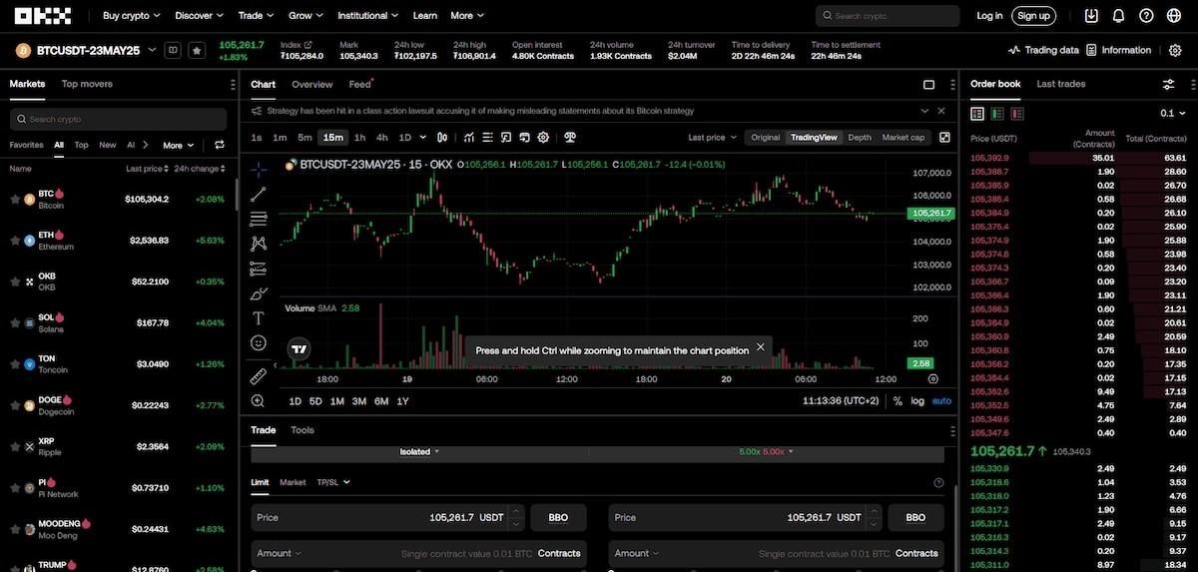Image resolution: width=1198 pixels, height=572 pixels.
Task: Collapse the Strategy news banner chevron
Action: click(x=924, y=111)
